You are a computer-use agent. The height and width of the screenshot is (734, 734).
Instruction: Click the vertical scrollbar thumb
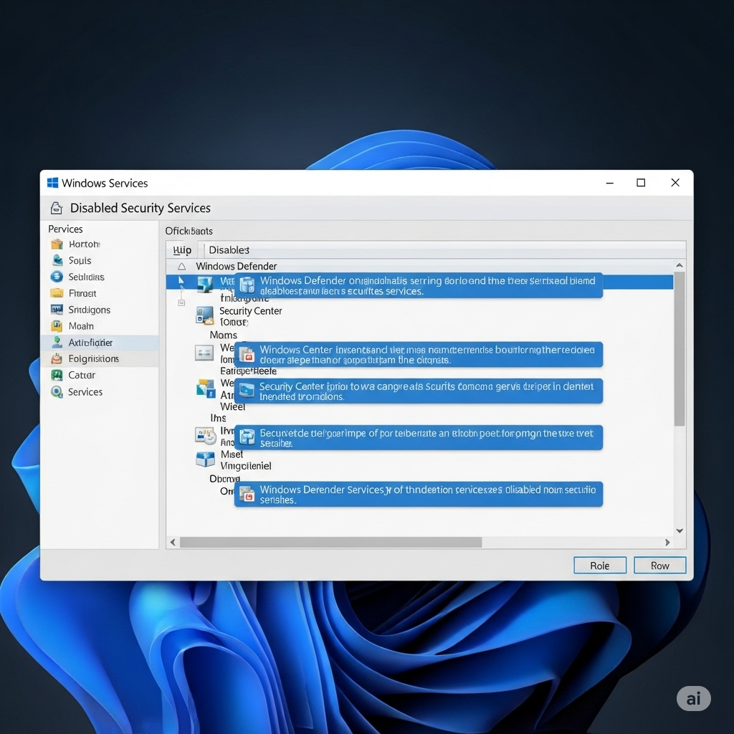680,349
